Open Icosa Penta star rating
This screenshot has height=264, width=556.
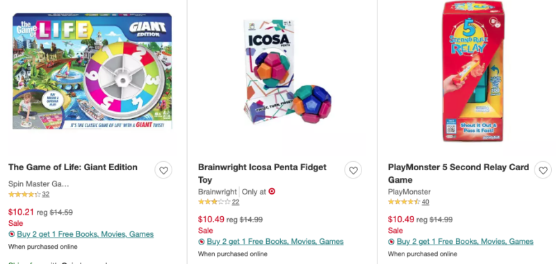(x=214, y=202)
